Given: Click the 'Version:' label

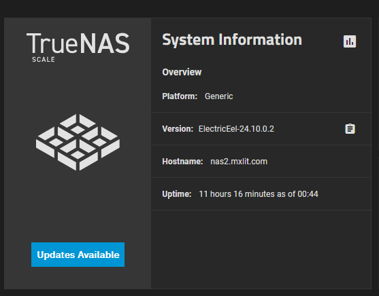Looking at the screenshot, I should 178,129.
